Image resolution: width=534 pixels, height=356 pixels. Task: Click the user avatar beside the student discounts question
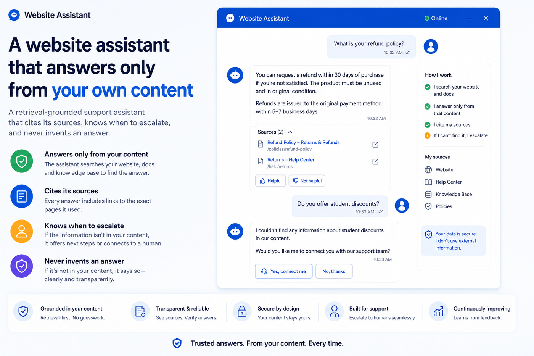pyautogui.click(x=402, y=205)
